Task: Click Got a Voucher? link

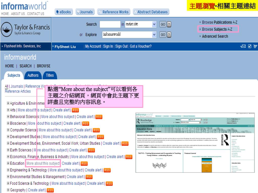Action: 141,46
